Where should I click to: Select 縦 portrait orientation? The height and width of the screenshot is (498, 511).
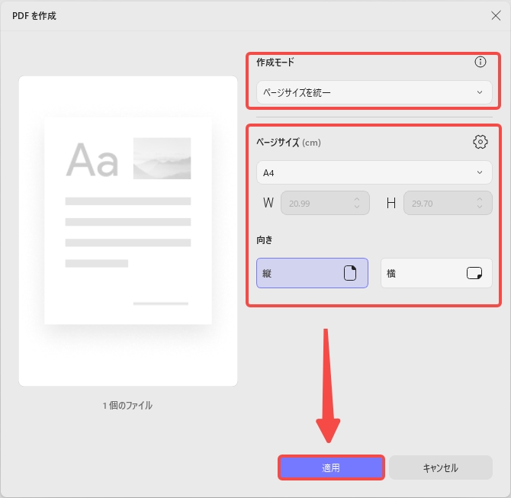[x=312, y=273]
